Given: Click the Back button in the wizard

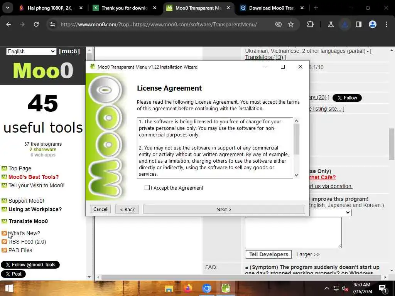Looking at the screenshot, I should [127, 209].
